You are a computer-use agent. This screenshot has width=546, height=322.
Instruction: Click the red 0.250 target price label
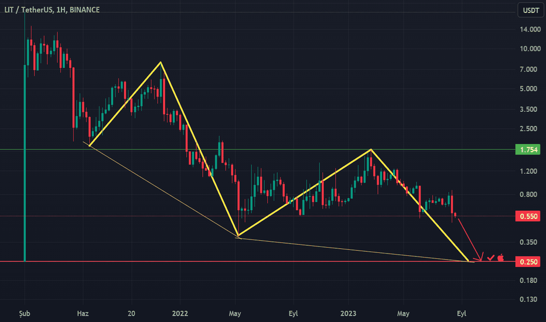(x=529, y=262)
